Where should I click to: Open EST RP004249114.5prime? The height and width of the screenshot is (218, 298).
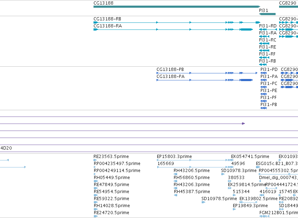[x=117, y=171]
